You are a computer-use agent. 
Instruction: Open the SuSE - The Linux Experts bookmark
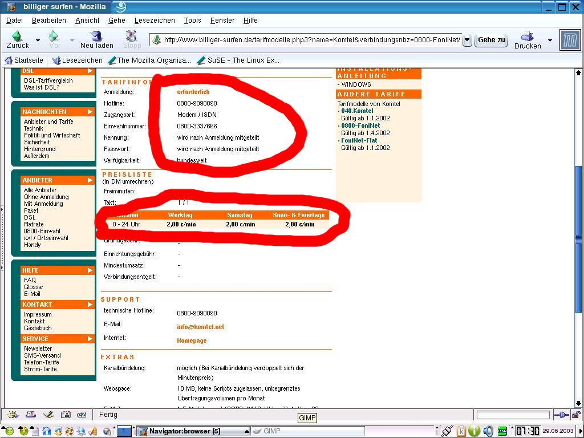click(x=238, y=60)
